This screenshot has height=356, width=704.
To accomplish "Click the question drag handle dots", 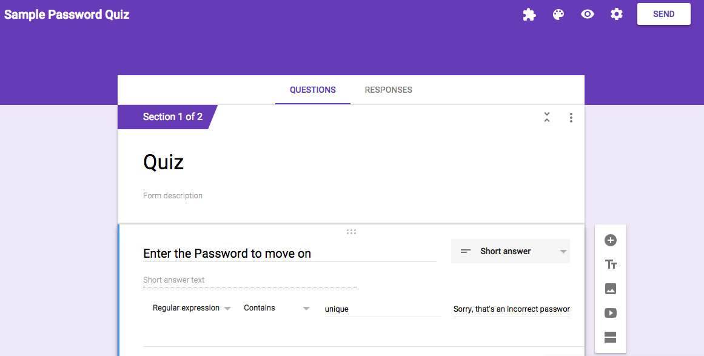I will point(351,232).
